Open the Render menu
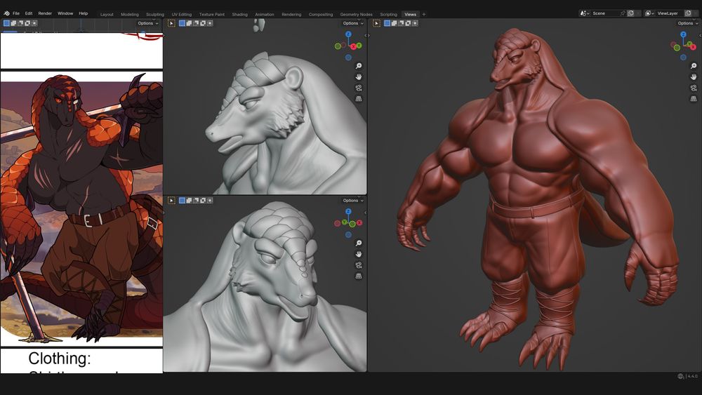Screen dimensions: 702x395 [x=45, y=13]
